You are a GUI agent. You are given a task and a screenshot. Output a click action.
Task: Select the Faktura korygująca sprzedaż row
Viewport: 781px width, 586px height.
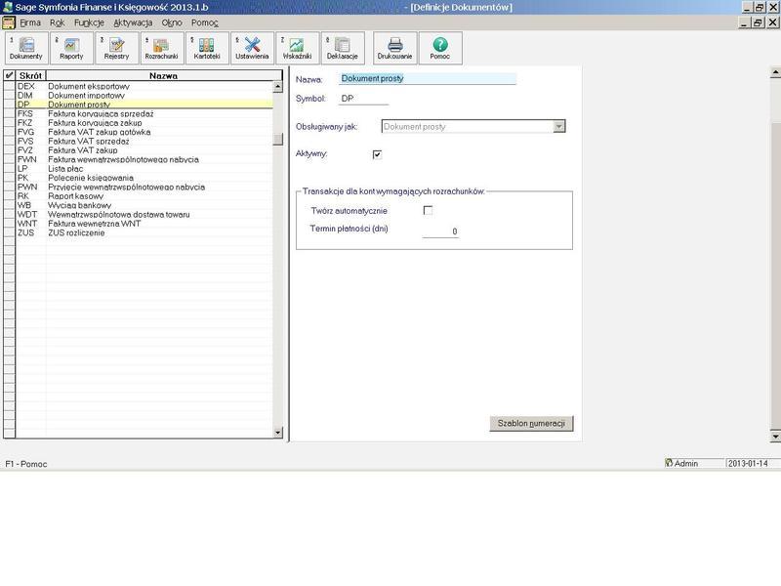click(x=144, y=113)
